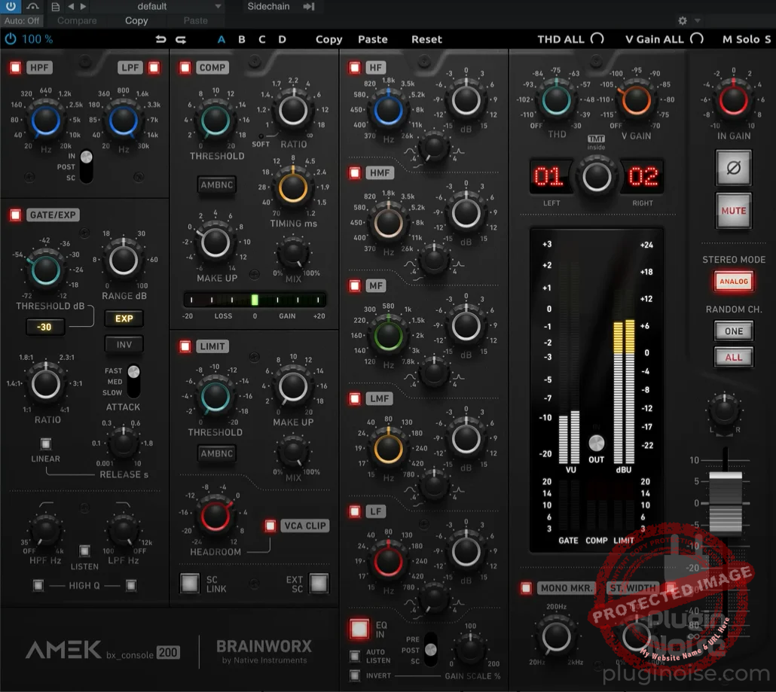Click the compressor RATIO knob
The image size is (776, 692).
coord(293,110)
